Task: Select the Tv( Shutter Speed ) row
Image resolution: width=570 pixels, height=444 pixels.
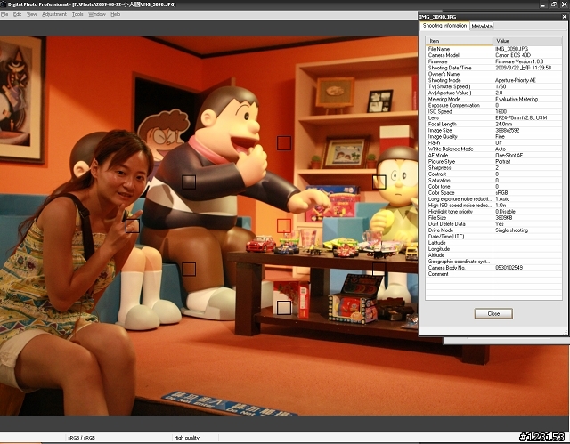Action: point(493,86)
